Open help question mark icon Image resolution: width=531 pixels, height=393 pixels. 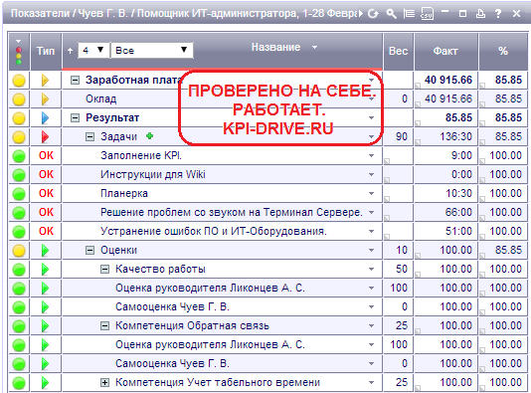tap(498, 14)
